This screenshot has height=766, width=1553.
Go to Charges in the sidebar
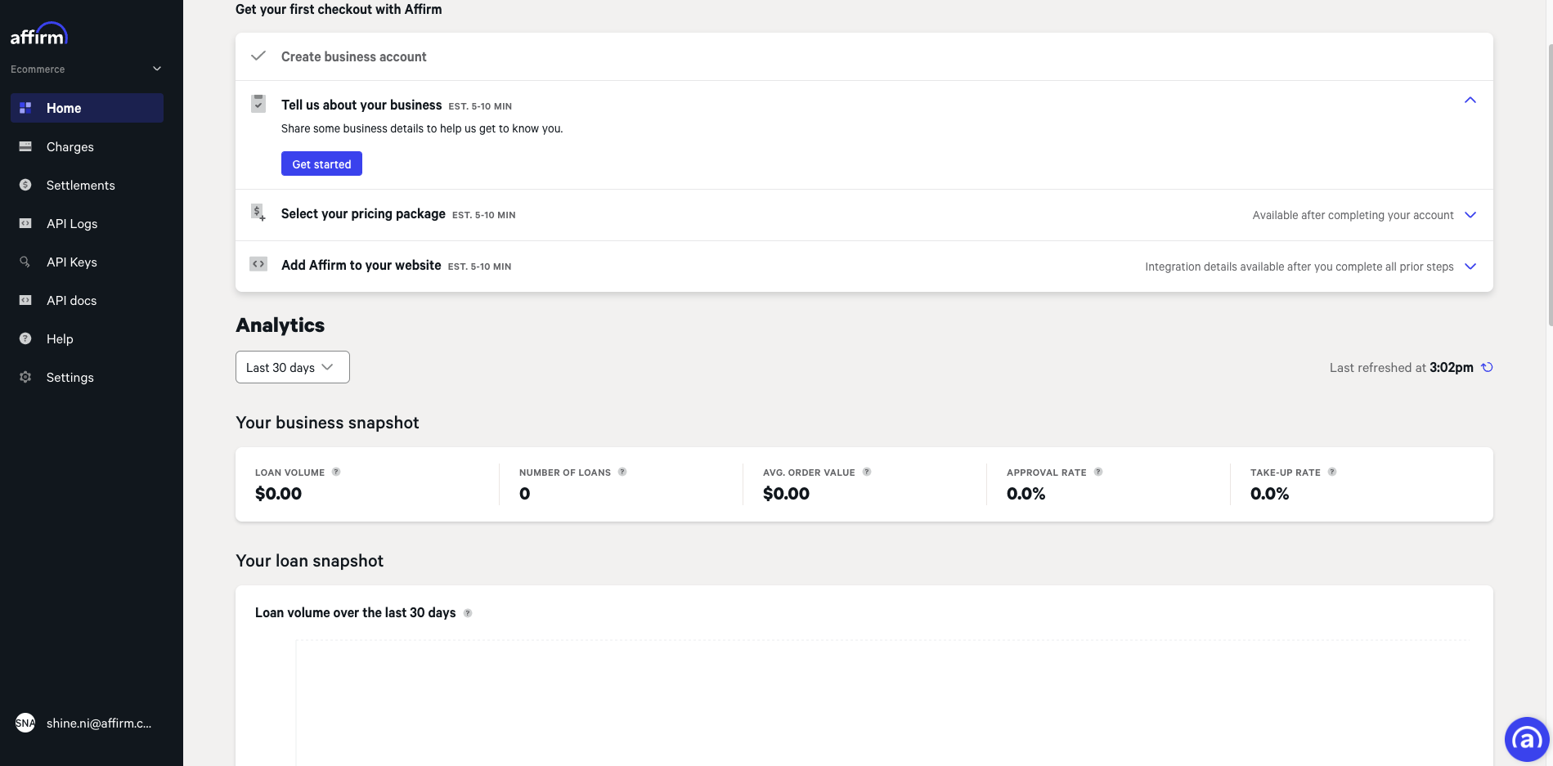70,147
